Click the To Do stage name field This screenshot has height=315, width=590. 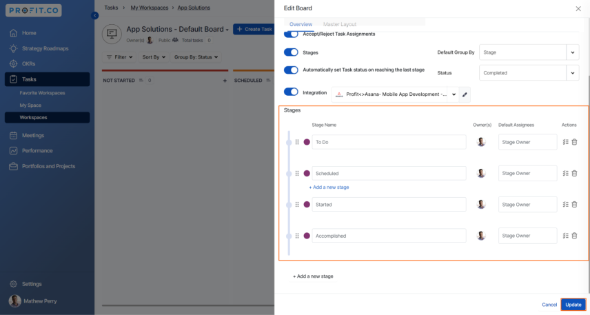tap(389, 142)
